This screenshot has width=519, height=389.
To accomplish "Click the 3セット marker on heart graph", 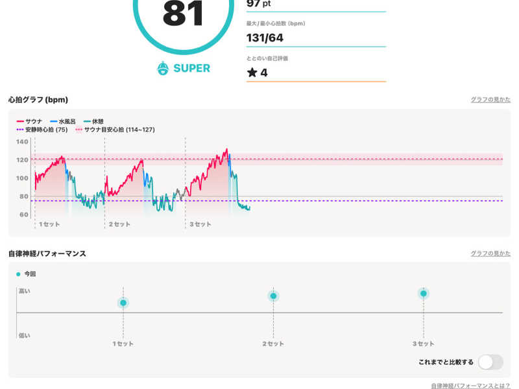I will (x=200, y=224).
